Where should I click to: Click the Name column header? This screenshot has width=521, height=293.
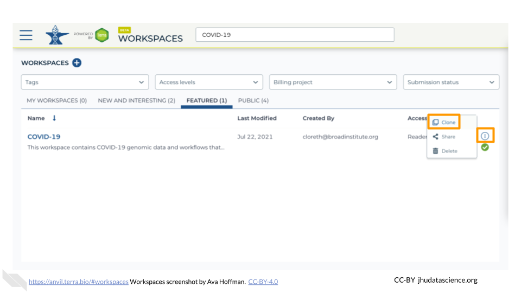[x=36, y=118]
